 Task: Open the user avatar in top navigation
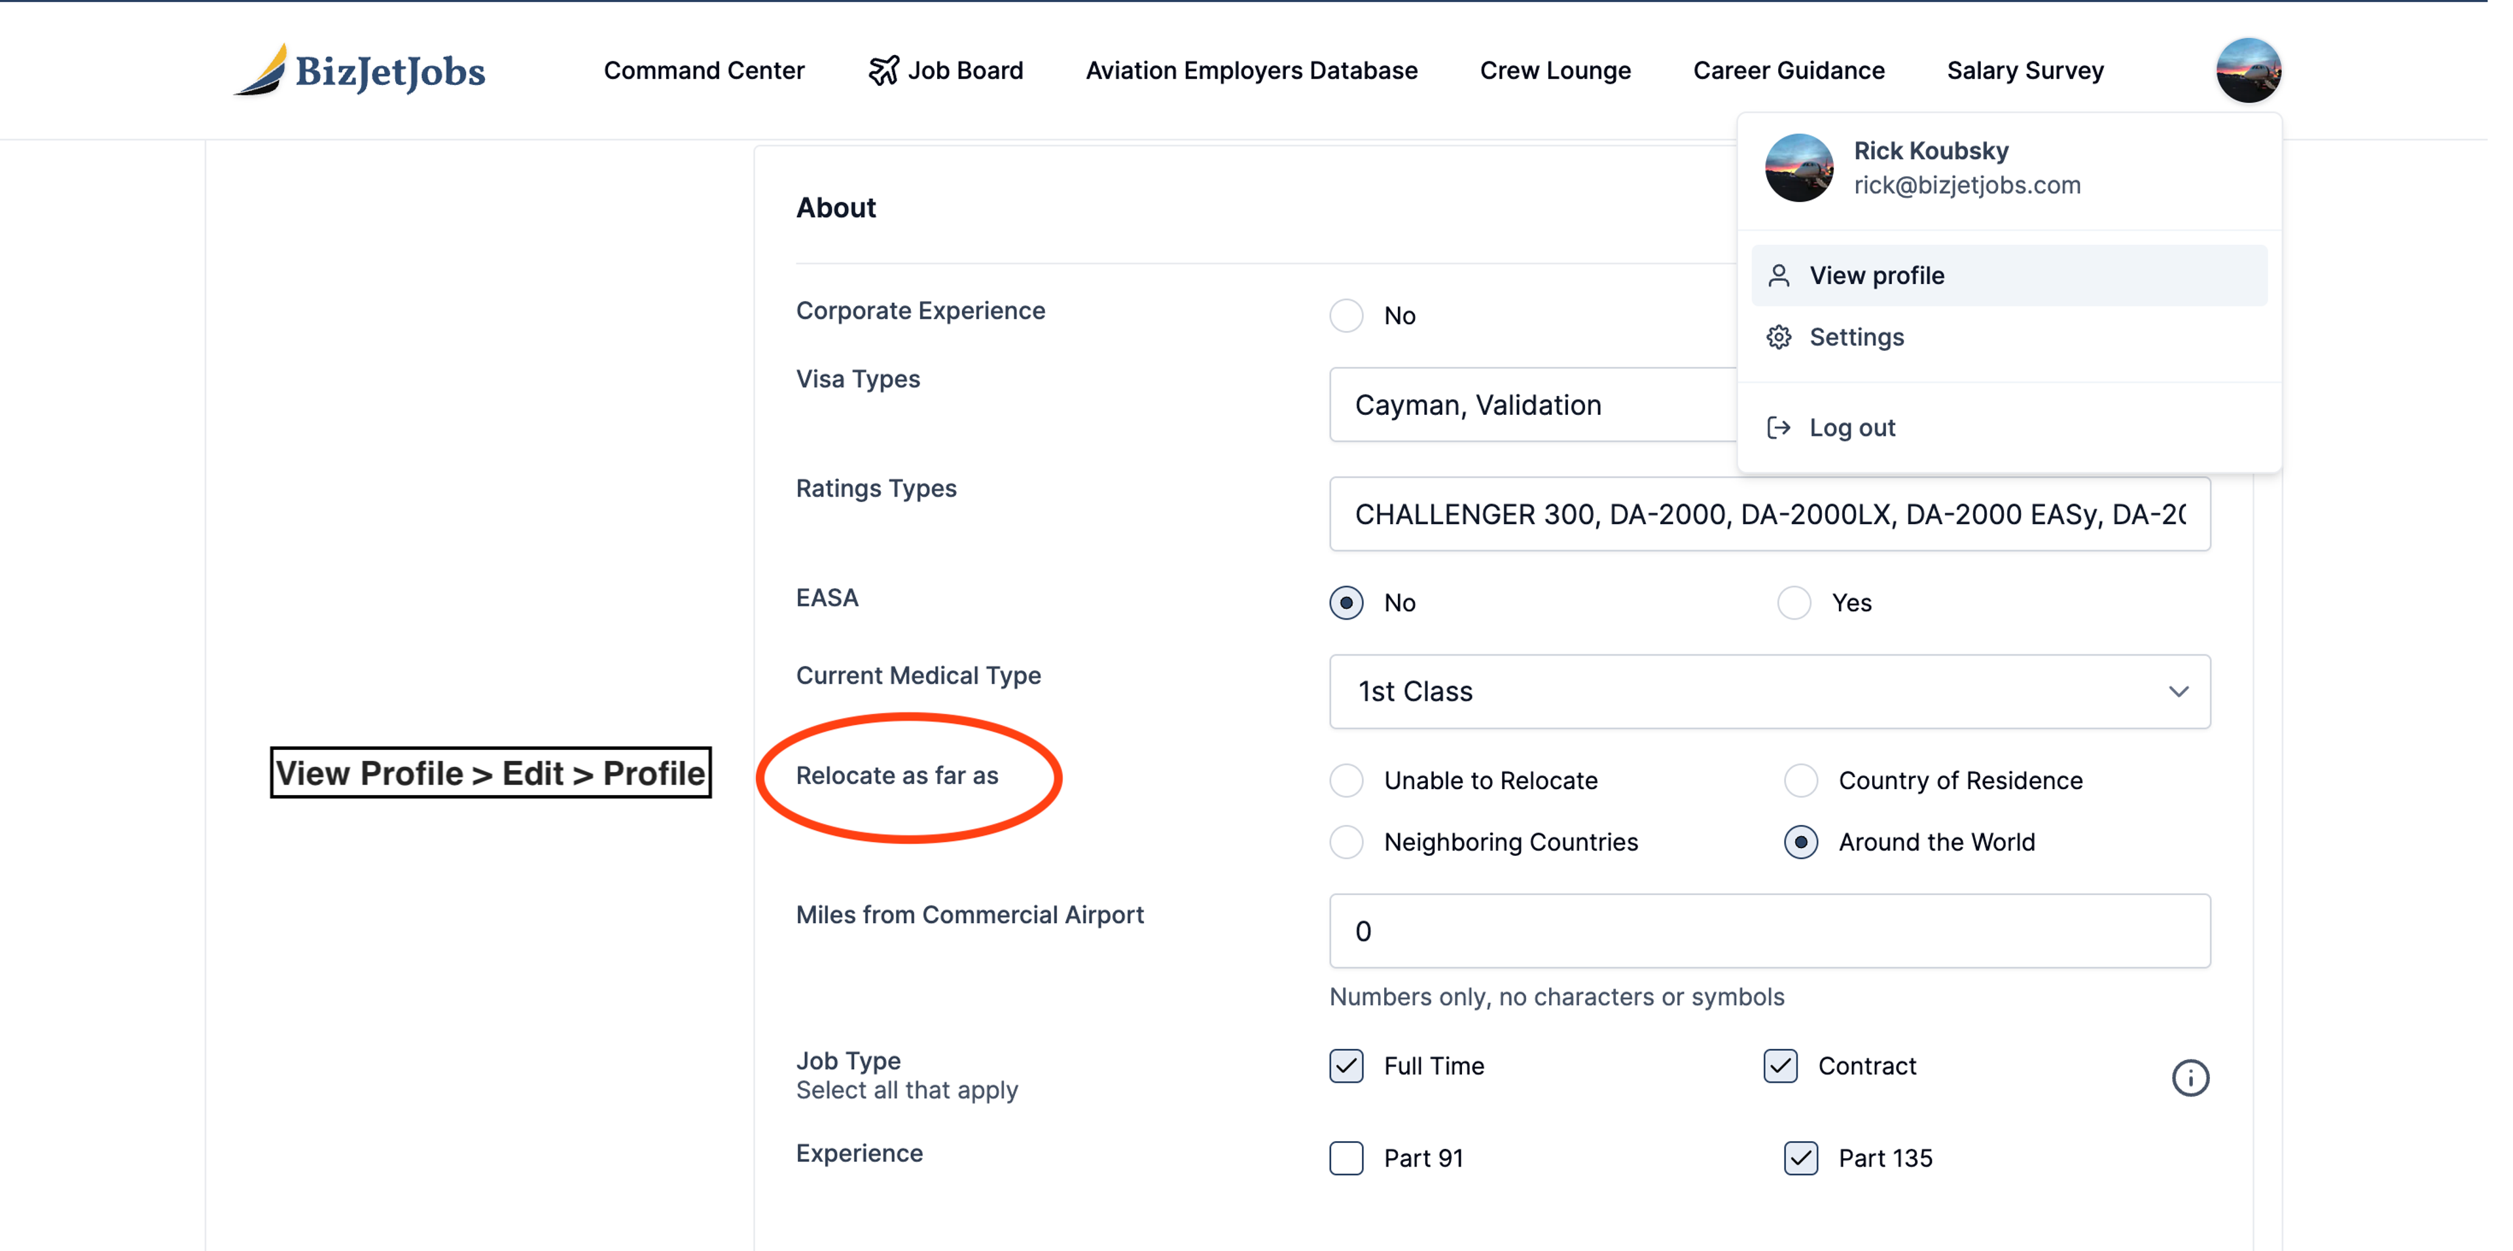(x=2248, y=70)
